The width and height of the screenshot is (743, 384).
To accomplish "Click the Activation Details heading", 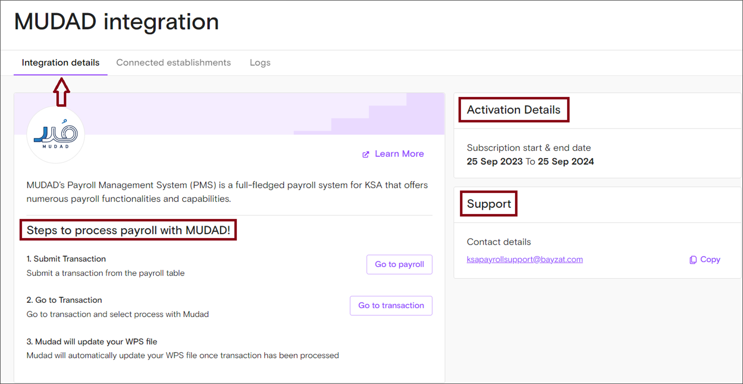I will click(513, 110).
